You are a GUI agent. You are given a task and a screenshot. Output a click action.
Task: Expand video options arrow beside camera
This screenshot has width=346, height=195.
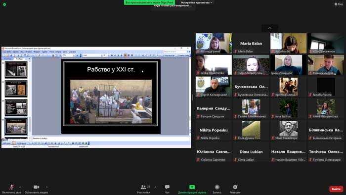46,187
